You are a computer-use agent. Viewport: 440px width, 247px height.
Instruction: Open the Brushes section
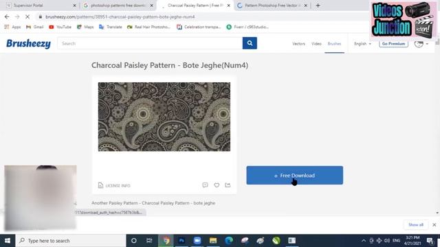click(x=334, y=44)
